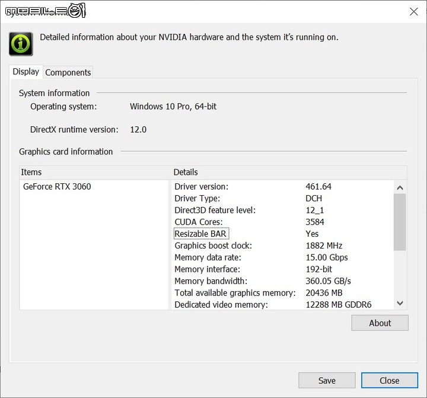Click the 12288 MB GDDR6 value
The height and width of the screenshot is (398, 427).
click(x=339, y=304)
